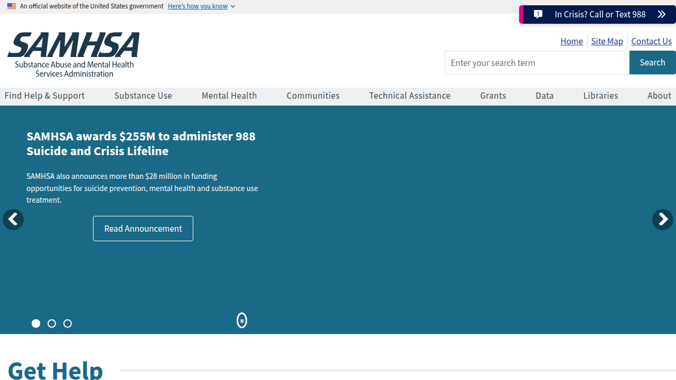Click the Search button
676x380 pixels.
tap(653, 62)
